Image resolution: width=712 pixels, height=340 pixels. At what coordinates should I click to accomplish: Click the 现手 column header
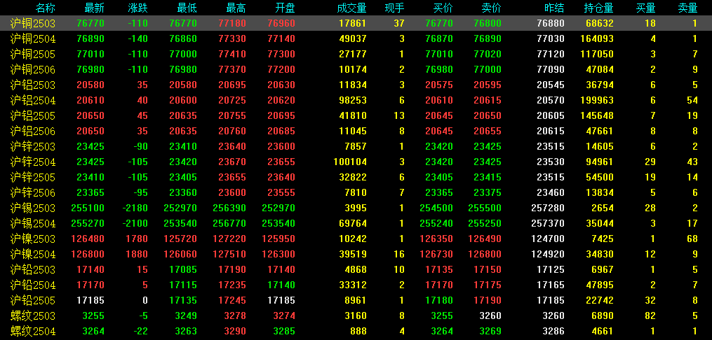tap(394, 8)
